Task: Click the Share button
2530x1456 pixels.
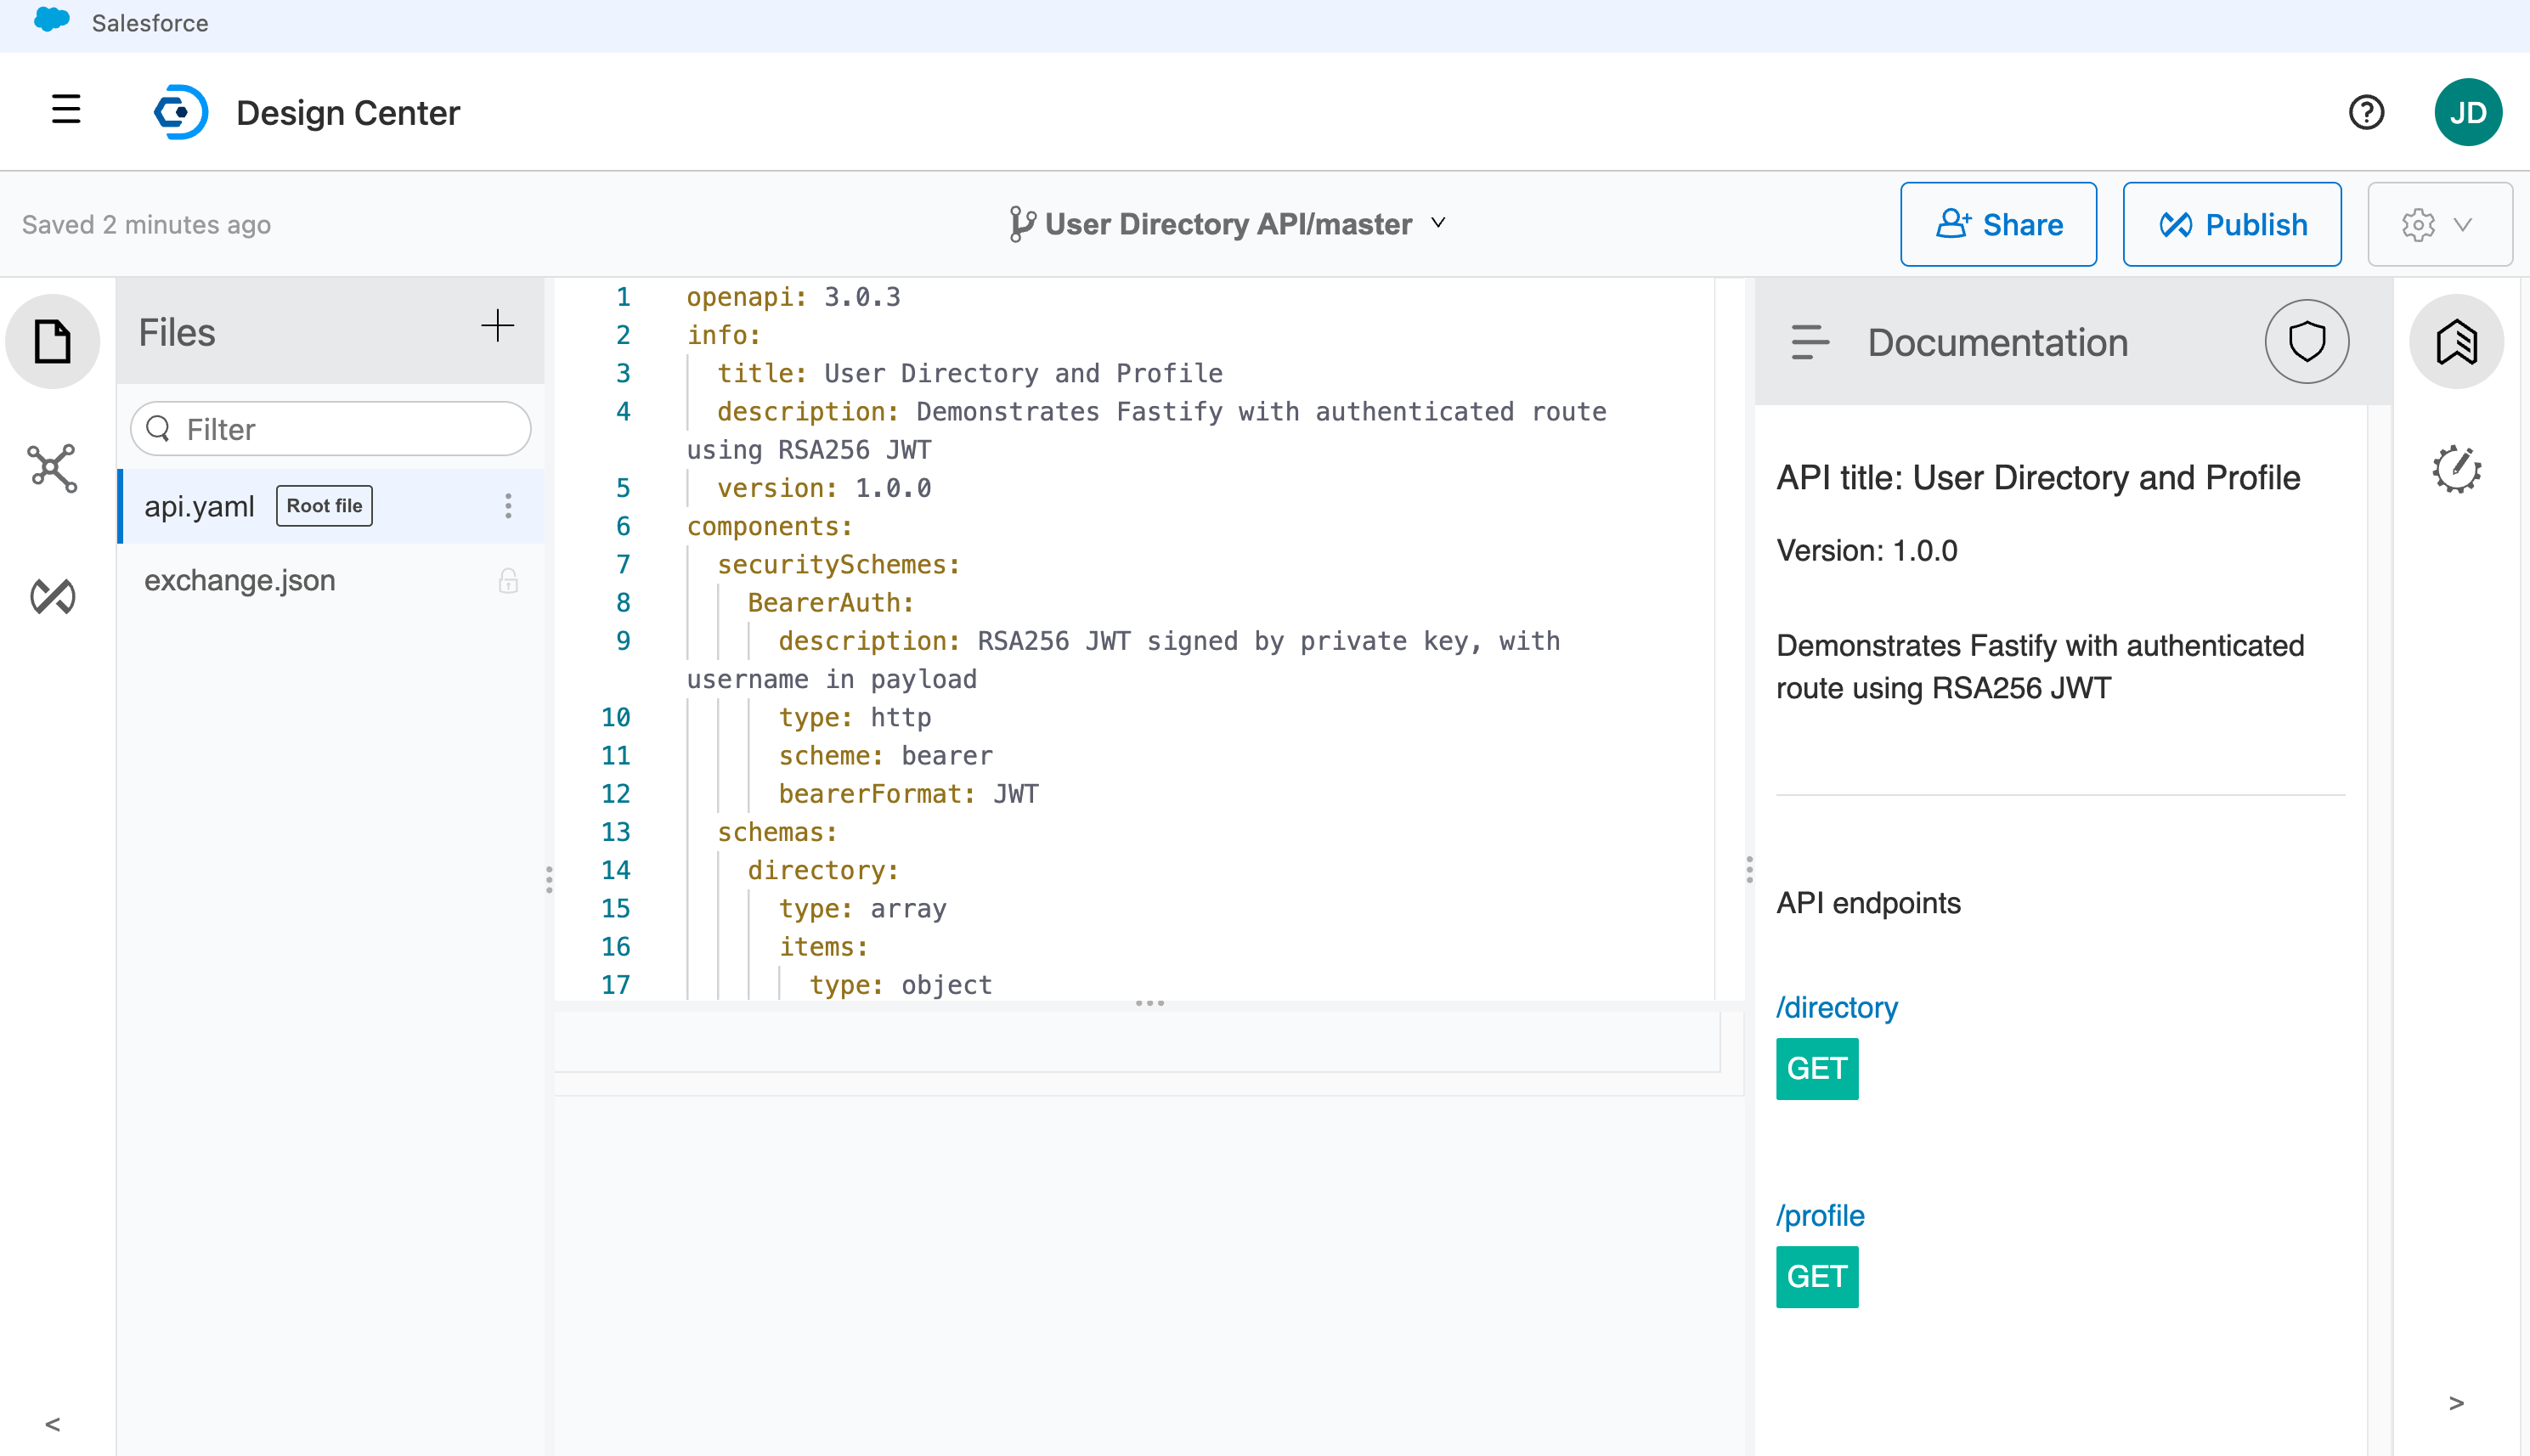Action: tap(2002, 223)
